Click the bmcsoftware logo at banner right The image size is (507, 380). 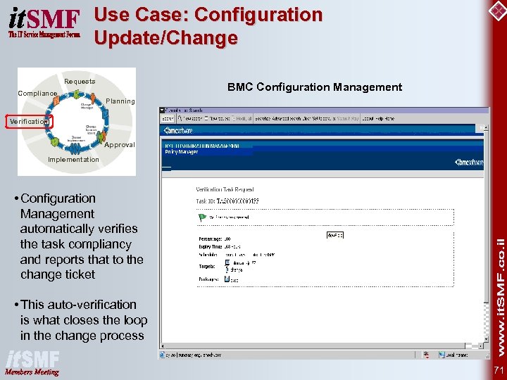click(469, 163)
